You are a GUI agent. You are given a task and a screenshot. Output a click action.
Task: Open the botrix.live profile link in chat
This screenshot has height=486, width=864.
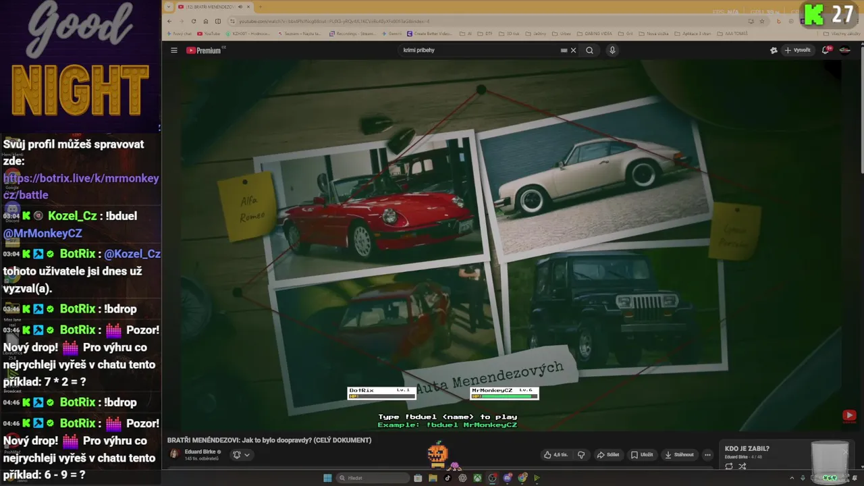click(81, 186)
